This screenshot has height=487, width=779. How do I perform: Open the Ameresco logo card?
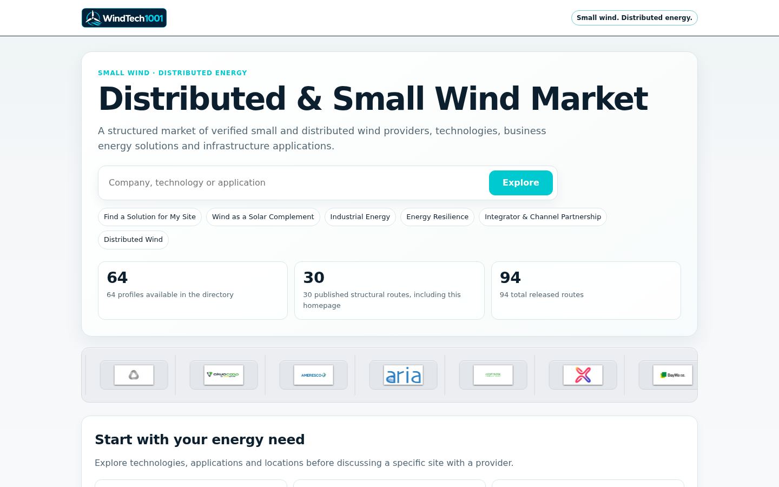[x=314, y=375]
